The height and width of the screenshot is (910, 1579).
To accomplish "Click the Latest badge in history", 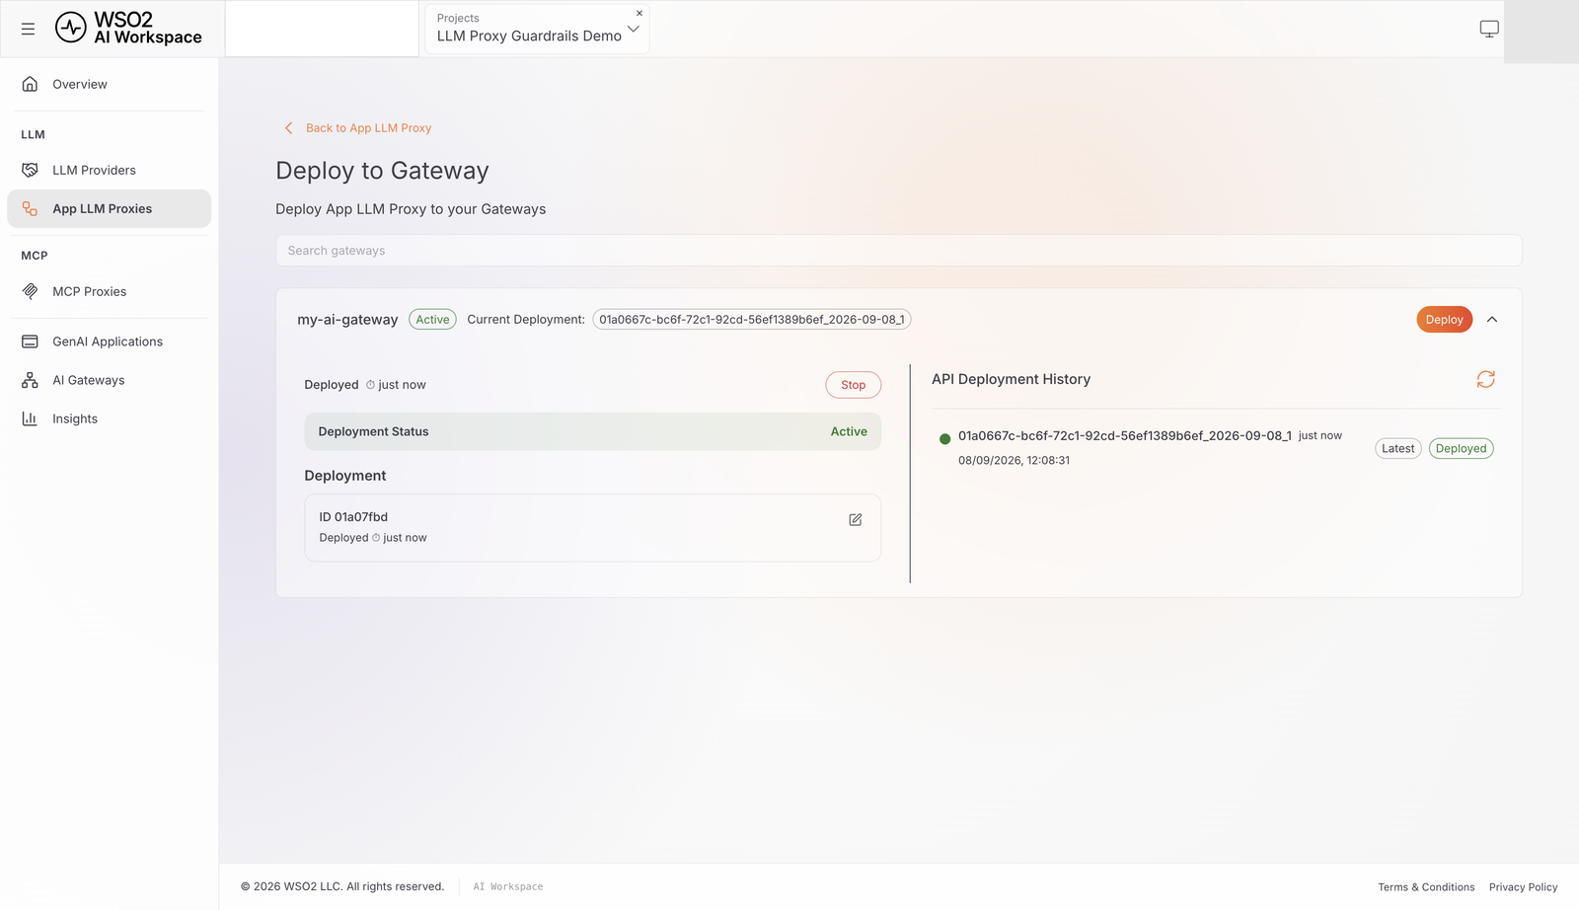I will pos(1397,448).
